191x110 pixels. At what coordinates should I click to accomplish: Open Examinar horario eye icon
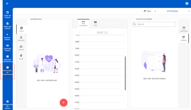click(7, 45)
